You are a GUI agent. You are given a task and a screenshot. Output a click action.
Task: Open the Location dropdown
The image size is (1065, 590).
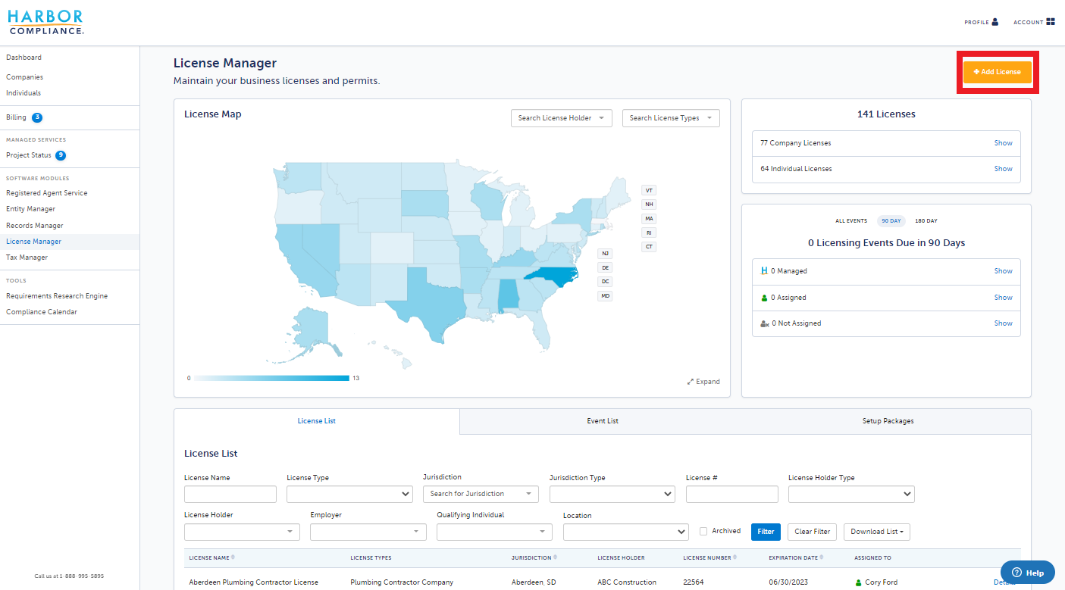click(x=626, y=532)
